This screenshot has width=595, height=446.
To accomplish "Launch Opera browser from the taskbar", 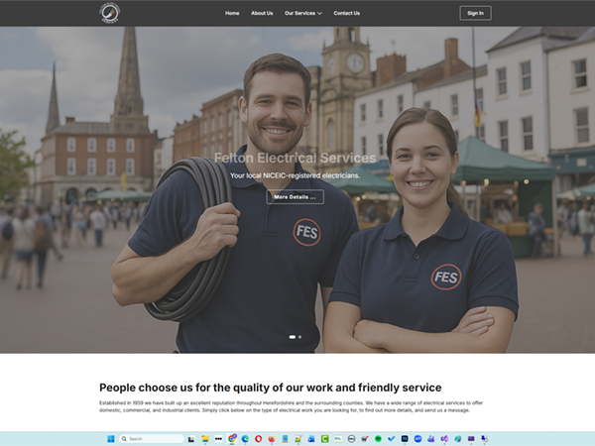I will point(259,439).
